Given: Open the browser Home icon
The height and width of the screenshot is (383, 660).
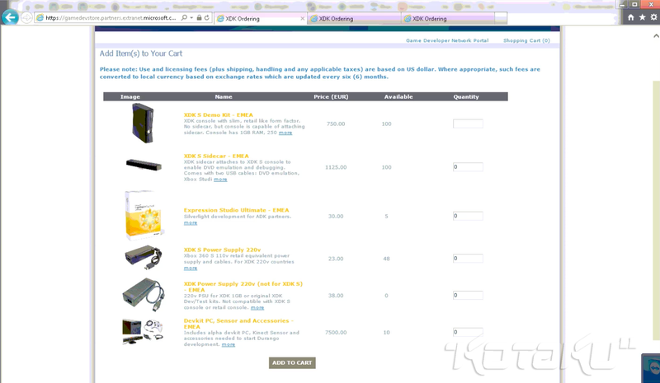Looking at the screenshot, I should 630,17.
